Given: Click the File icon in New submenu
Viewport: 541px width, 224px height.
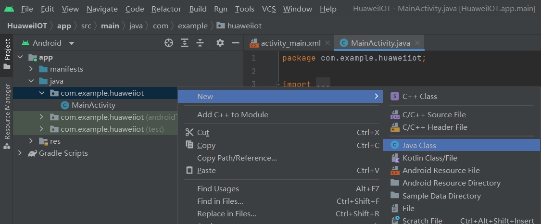Looking at the screenshot, I should (395, 208).
